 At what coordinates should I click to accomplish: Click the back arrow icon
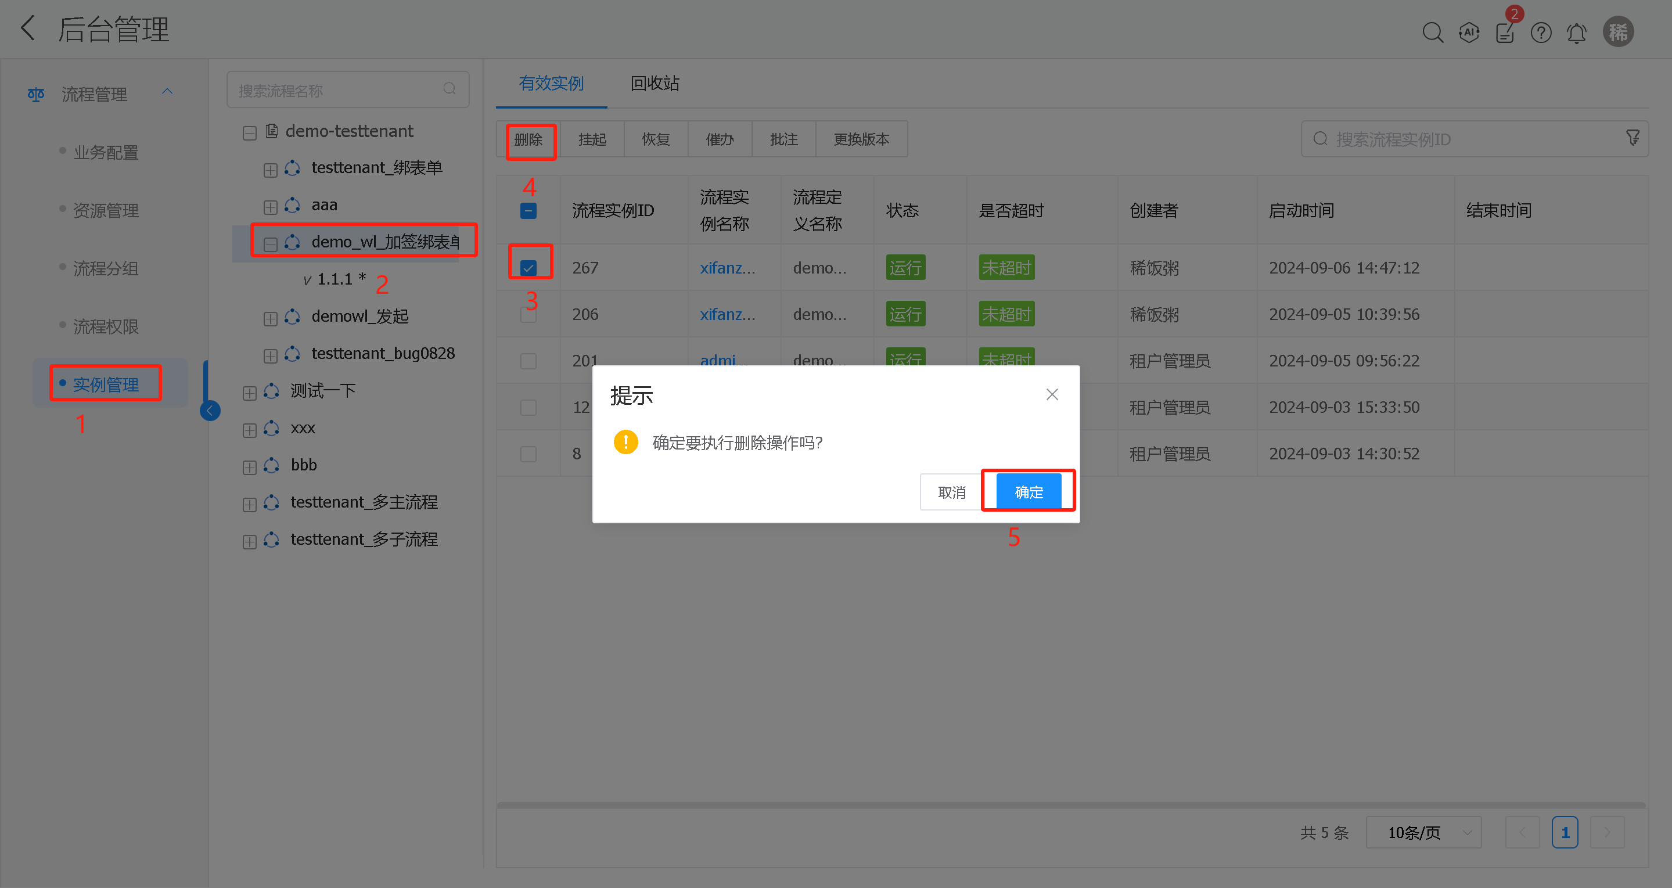(28, 29)
